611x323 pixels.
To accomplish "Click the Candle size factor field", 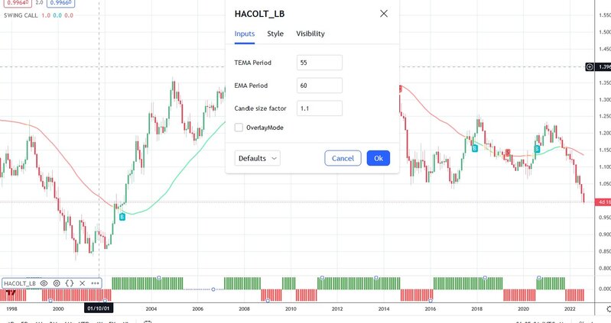I will coord(318,108).
